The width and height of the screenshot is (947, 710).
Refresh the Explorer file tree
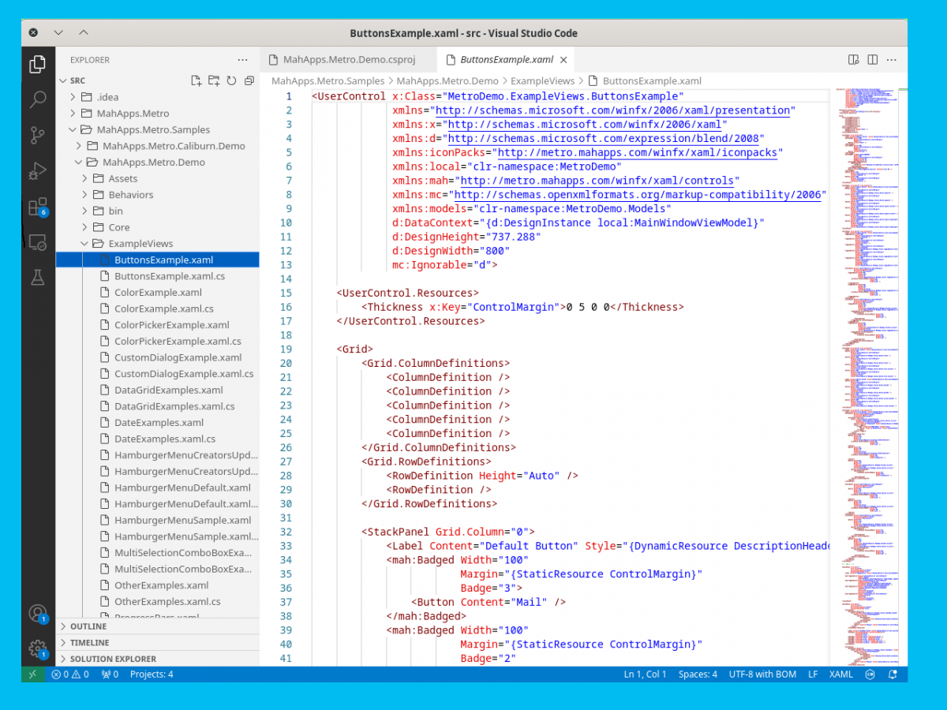(231, 80)
